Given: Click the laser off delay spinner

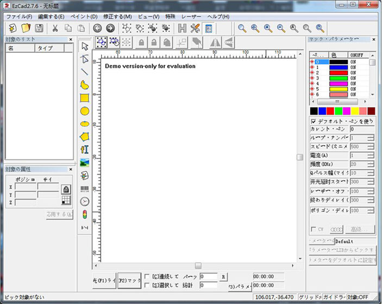Looking at the screenshot, I should tap(371, 191).
